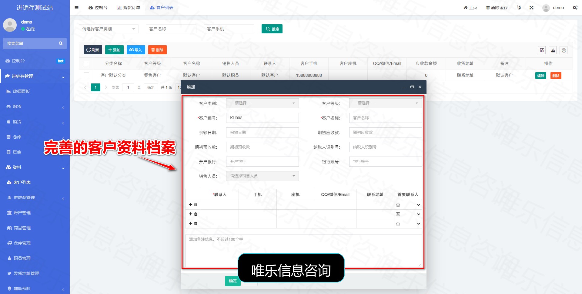582x294 pixels.
Task: Open 商品管理 in sidebar
Action: coord(35,228)
